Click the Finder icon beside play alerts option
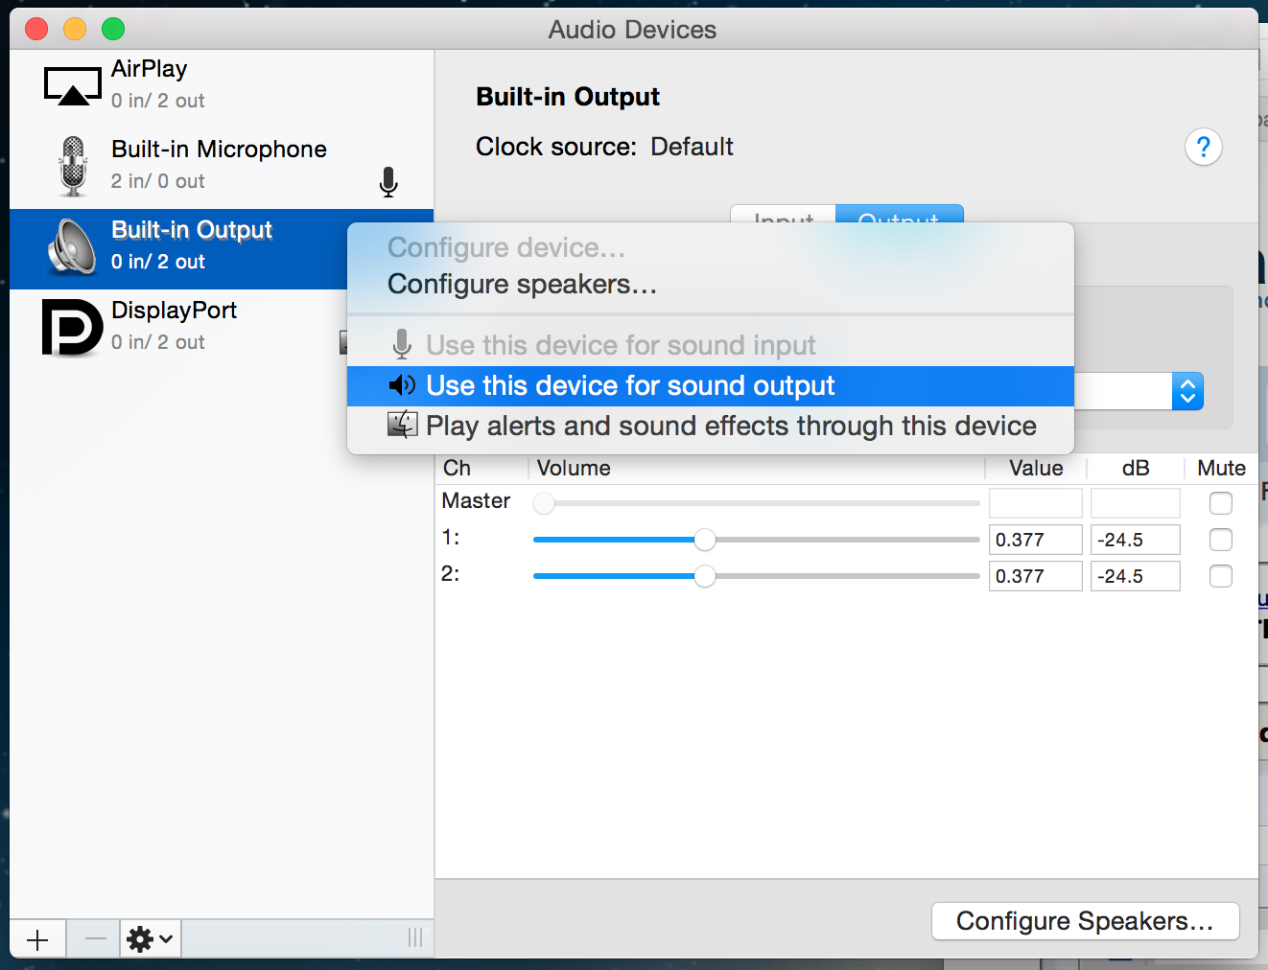The width and height of the screenshot is (1268, 970). point(402,425)
